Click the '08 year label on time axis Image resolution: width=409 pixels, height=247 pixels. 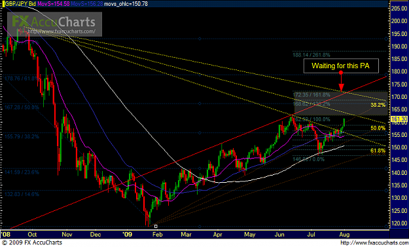point(5,234)
